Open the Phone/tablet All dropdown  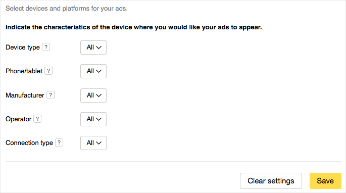click(x=93, y=71)
